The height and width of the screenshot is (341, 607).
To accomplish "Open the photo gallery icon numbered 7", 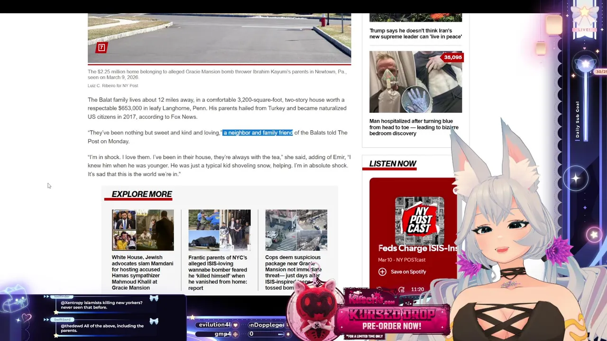I will [101, 47].
